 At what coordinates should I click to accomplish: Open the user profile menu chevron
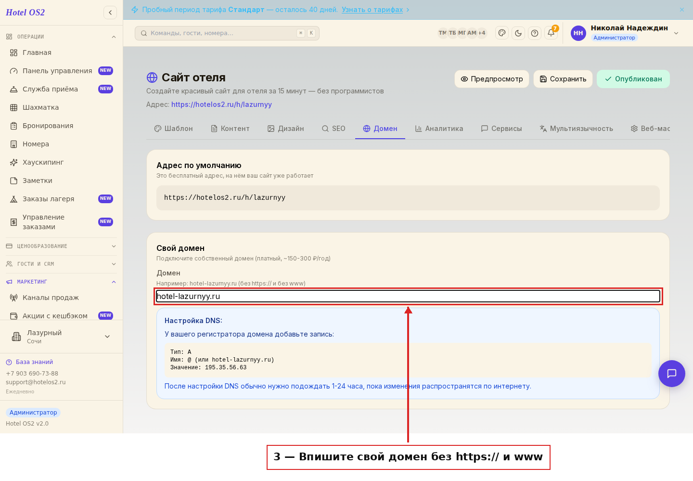[676, 33]
